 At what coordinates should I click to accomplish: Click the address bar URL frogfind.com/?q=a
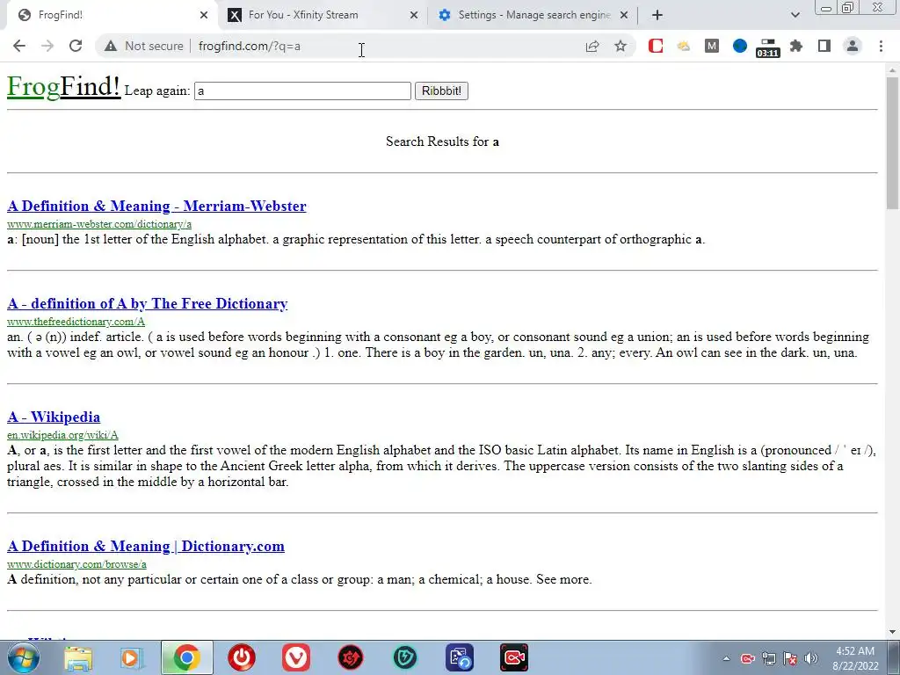tap(249, 46)
